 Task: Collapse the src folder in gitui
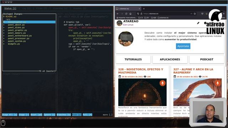click(8, 19)
